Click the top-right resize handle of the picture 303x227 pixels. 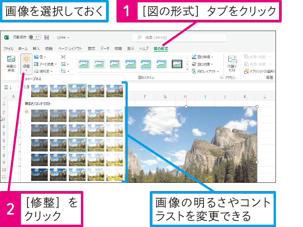pos(257,107)
